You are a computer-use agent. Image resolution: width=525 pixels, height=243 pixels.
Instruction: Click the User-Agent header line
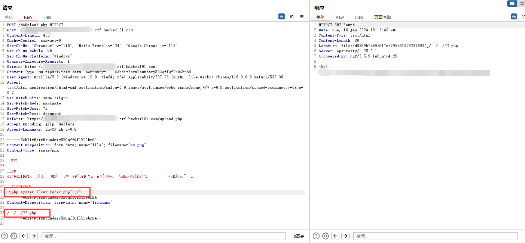pyautogui.click(x=145, y=77)
